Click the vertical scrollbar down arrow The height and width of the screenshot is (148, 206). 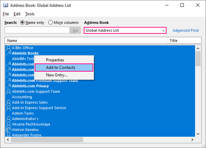(198, 134)
